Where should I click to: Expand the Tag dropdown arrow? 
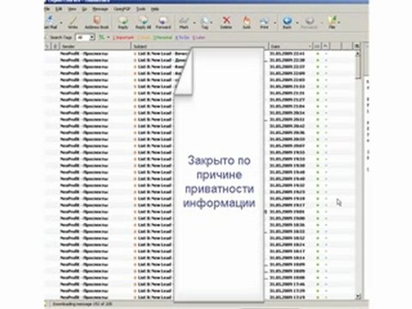[211, 22]
